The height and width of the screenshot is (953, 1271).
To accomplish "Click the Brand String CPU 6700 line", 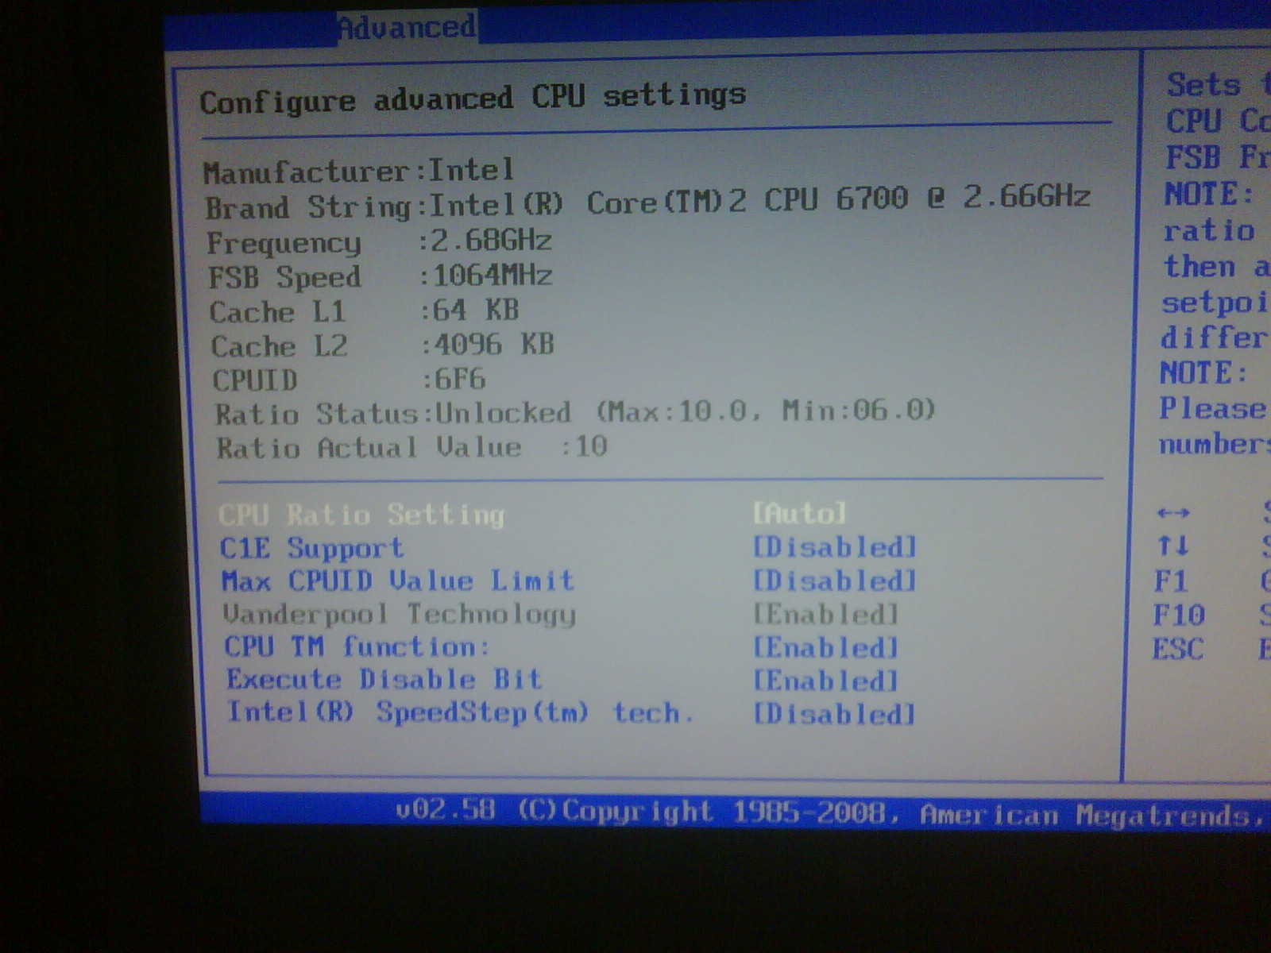I will [648, 203].
